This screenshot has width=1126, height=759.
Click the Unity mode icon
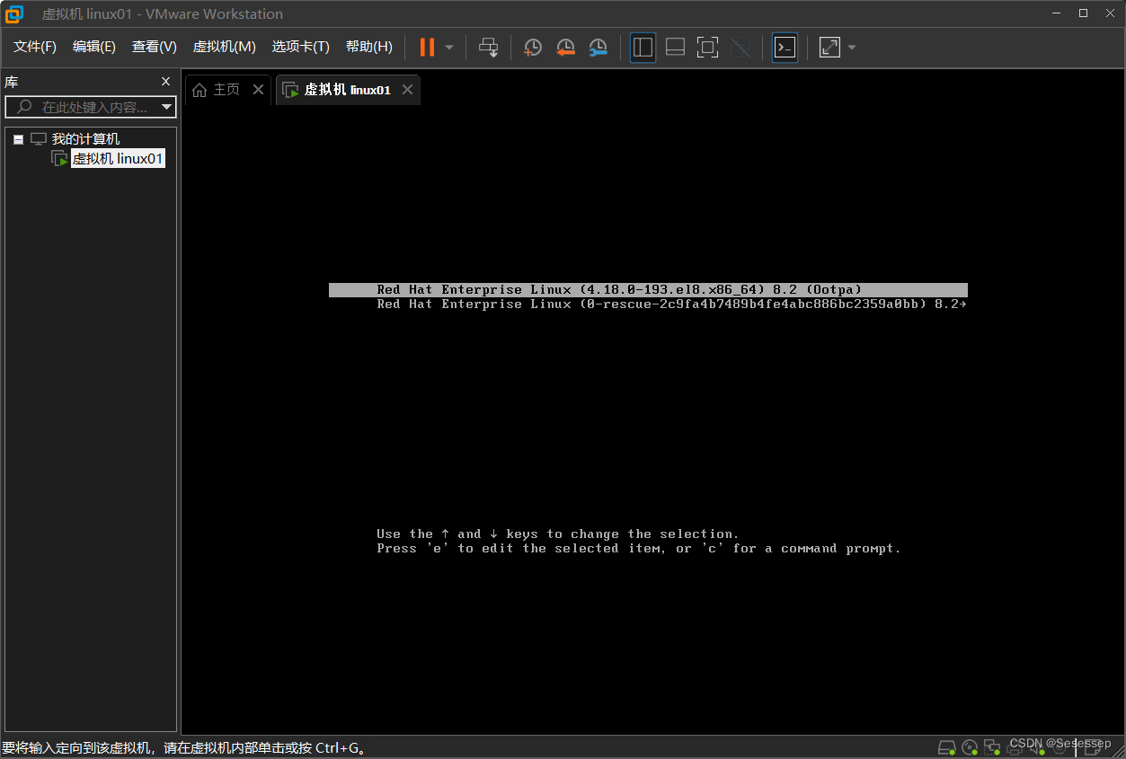click(740, 48)
